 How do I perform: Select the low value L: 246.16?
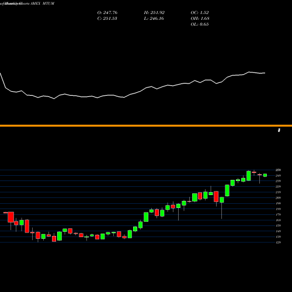154,19
